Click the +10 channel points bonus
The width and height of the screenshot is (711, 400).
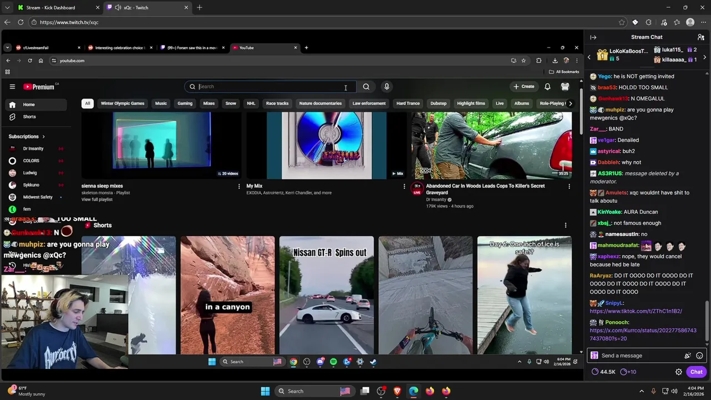628,372
